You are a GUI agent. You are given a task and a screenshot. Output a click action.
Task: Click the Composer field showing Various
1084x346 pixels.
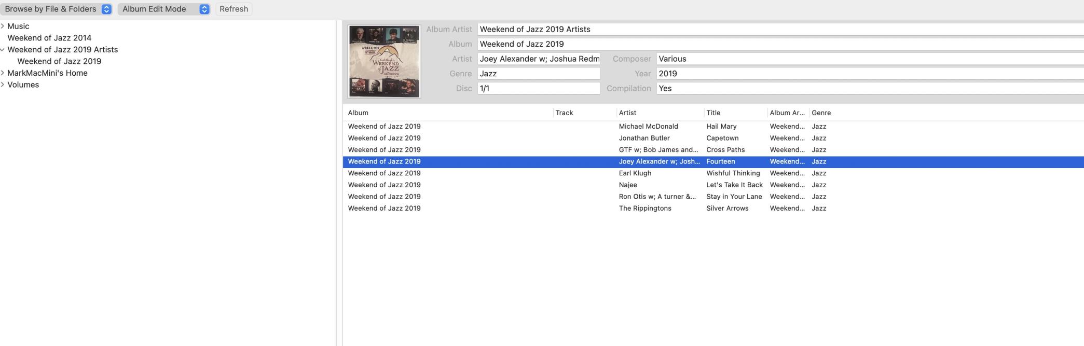pos(867,59)
